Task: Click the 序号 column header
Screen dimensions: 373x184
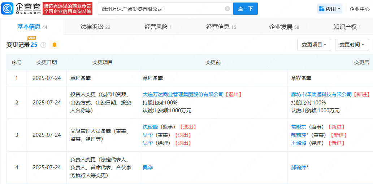Action: click(x=17, y=62)
